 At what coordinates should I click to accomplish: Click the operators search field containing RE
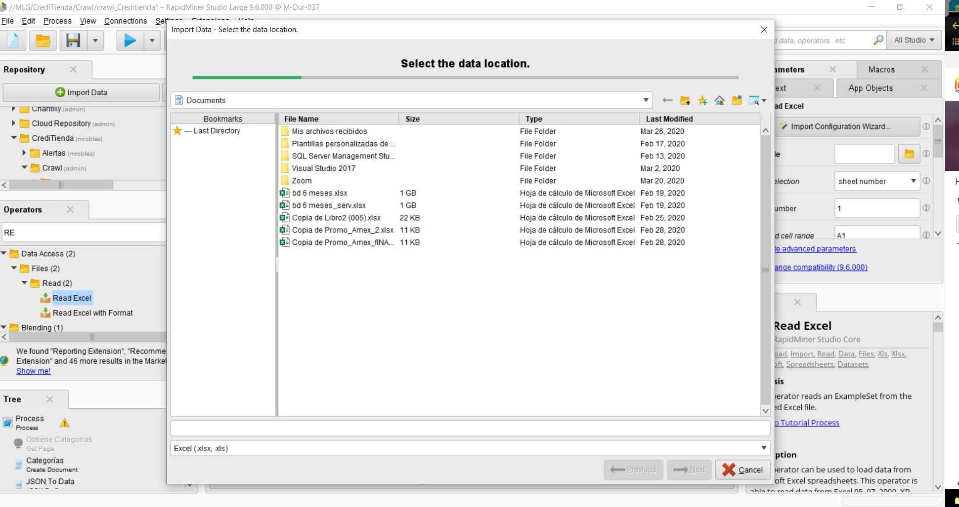pos(83,233)
